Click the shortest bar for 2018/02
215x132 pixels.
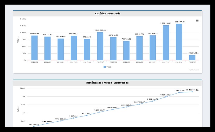(x=192, y=57)
